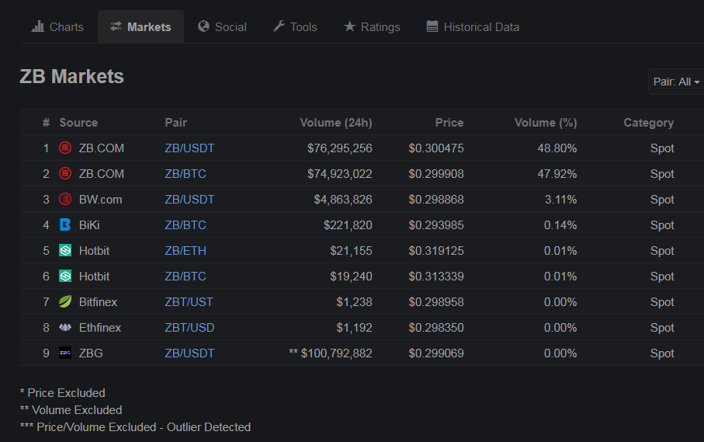Open the Pair: All dropdown filter

pos(676,82)
